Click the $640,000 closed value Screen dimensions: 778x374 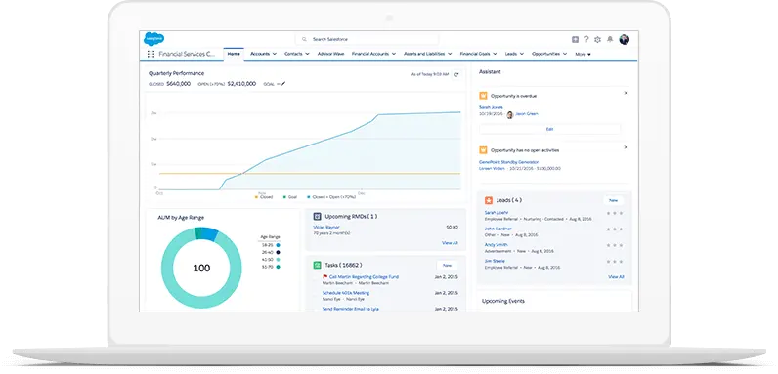178,84
